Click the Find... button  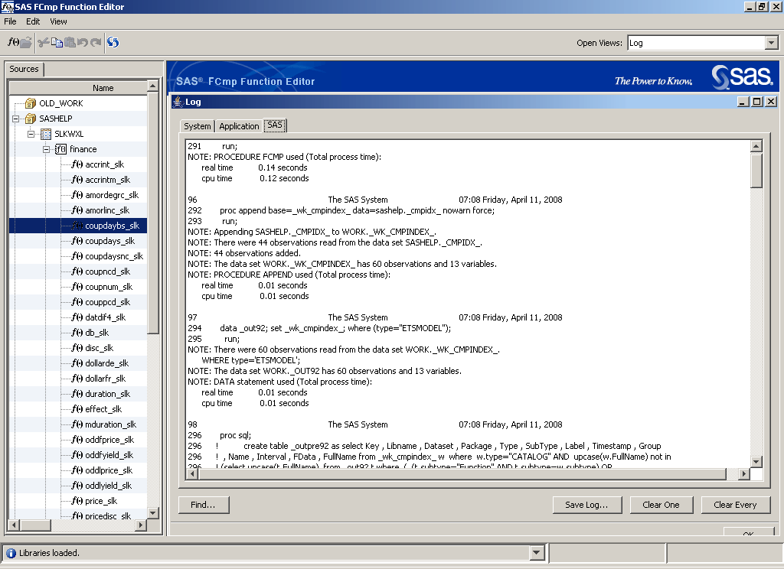(x=203, y=505)
